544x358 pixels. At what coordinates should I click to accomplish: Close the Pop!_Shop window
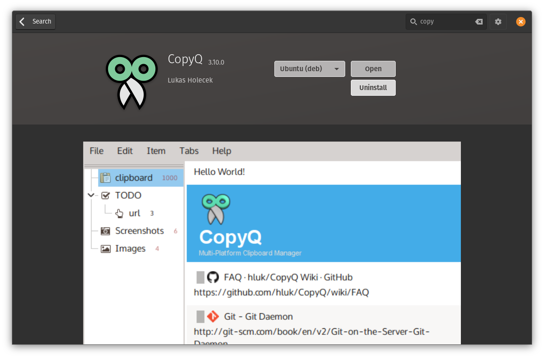click(x=521, y=22)
